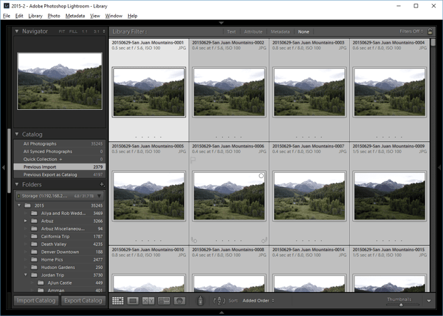The height and width of the screenshot is (316, 443).
Task: Select the Ajlun Castle subfolder
Action: [59, 283]
